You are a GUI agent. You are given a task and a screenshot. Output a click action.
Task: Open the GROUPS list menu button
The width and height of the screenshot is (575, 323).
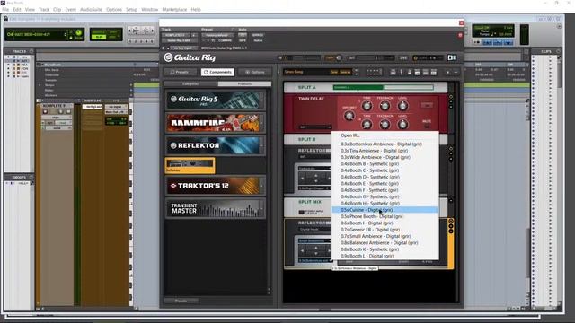[31, 178]
